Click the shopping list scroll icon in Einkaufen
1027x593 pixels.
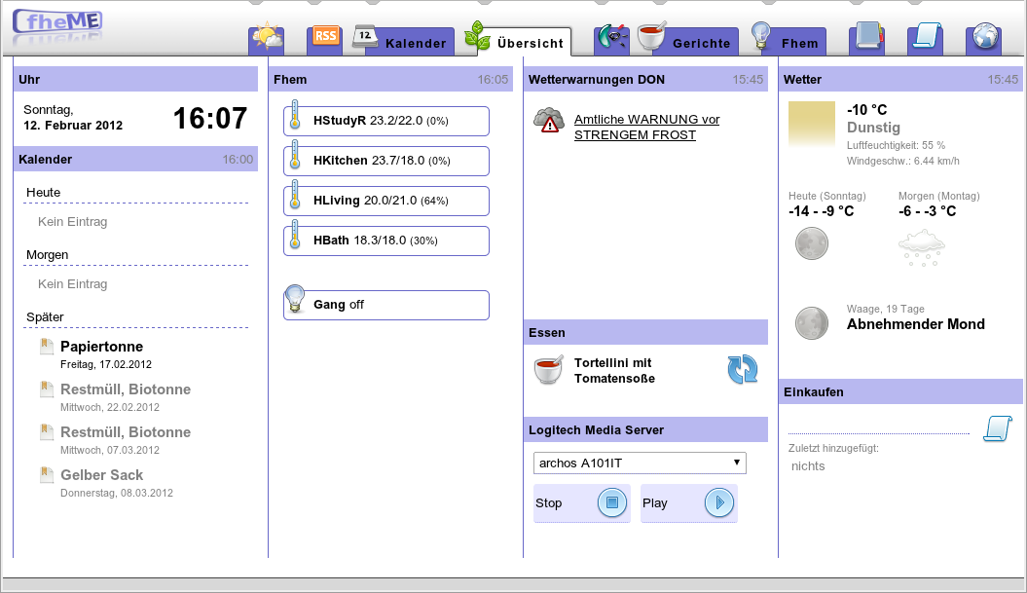click(996, 428)
